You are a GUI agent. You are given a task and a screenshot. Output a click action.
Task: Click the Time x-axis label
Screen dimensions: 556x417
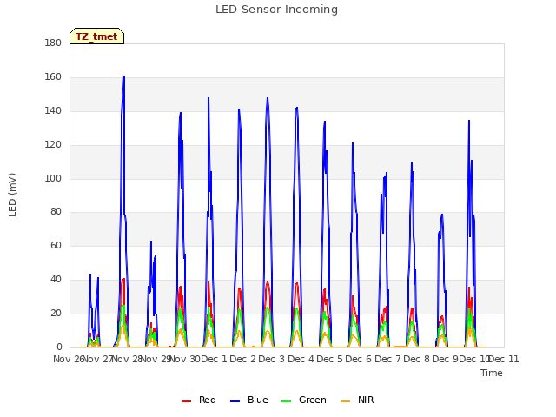[x=491, y=373]
